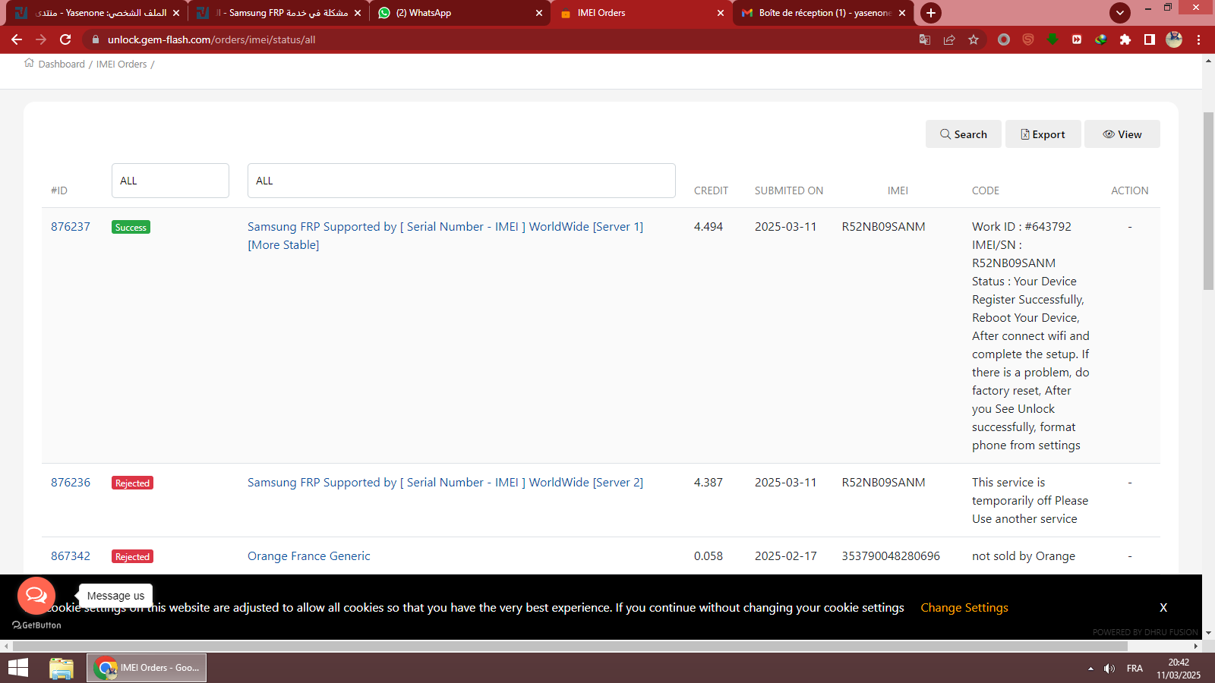Viewport: 1215px width, 683px height.
Task: Open the Internet Download Manager globe extension
Action: [1101, 39]
